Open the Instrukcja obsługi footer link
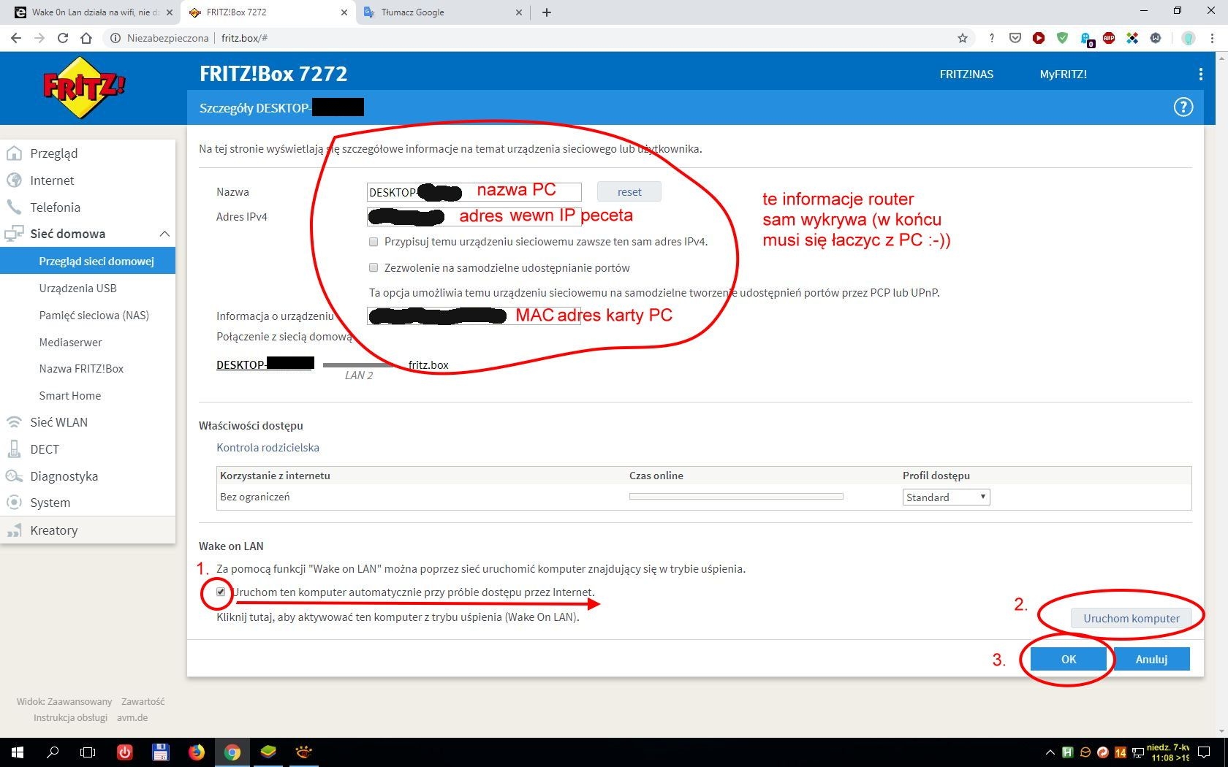Image resolution: width=1228 pixels, height=767 pixels. pyautogui.click(x=70, y=717)
